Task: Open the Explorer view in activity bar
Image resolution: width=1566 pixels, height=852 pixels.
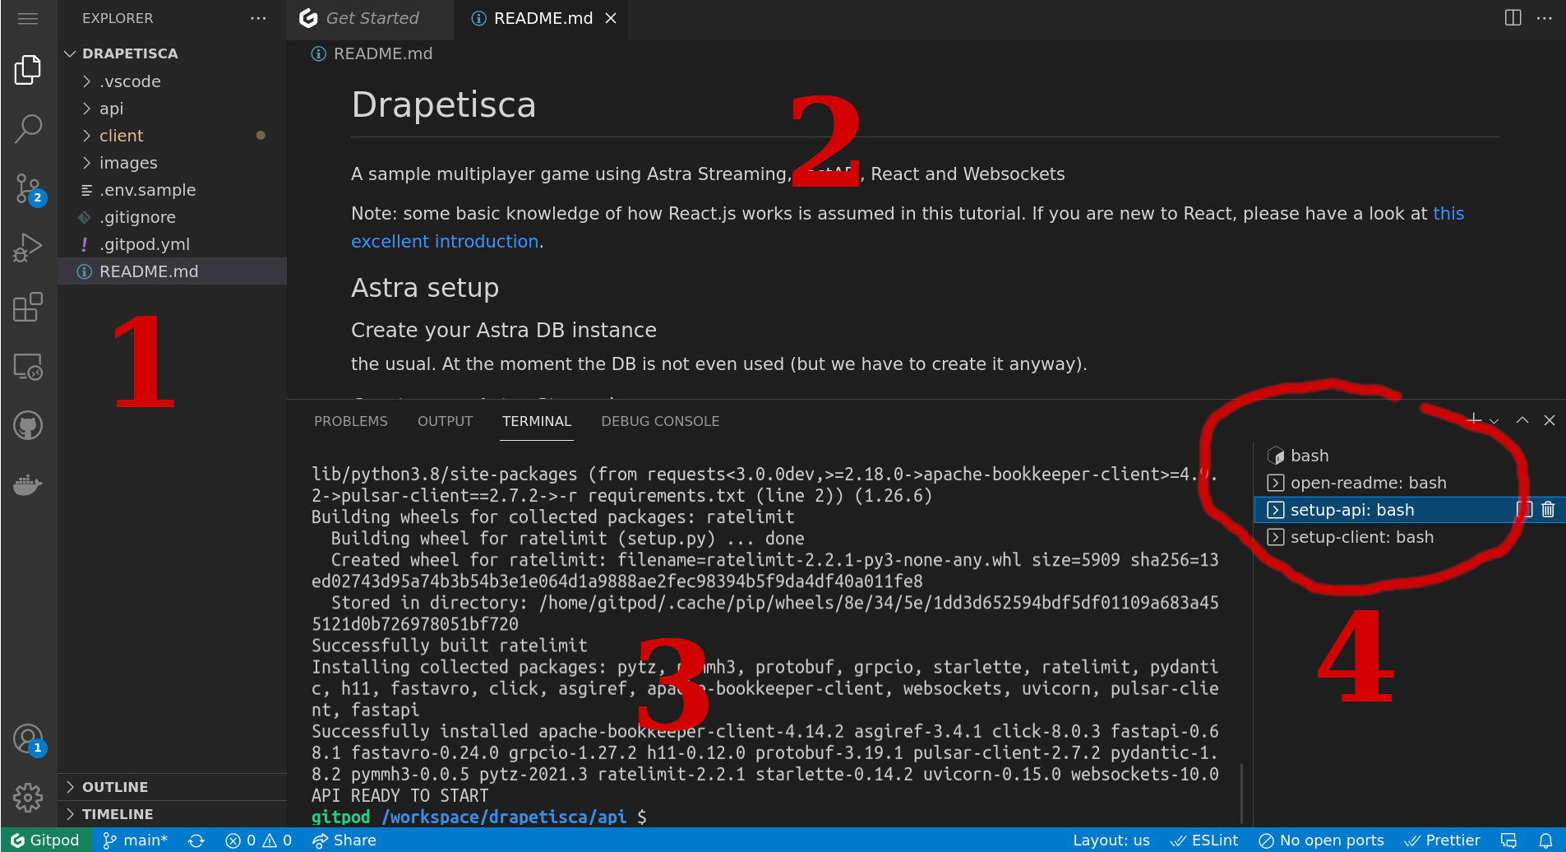Action: tap(28, 70)
